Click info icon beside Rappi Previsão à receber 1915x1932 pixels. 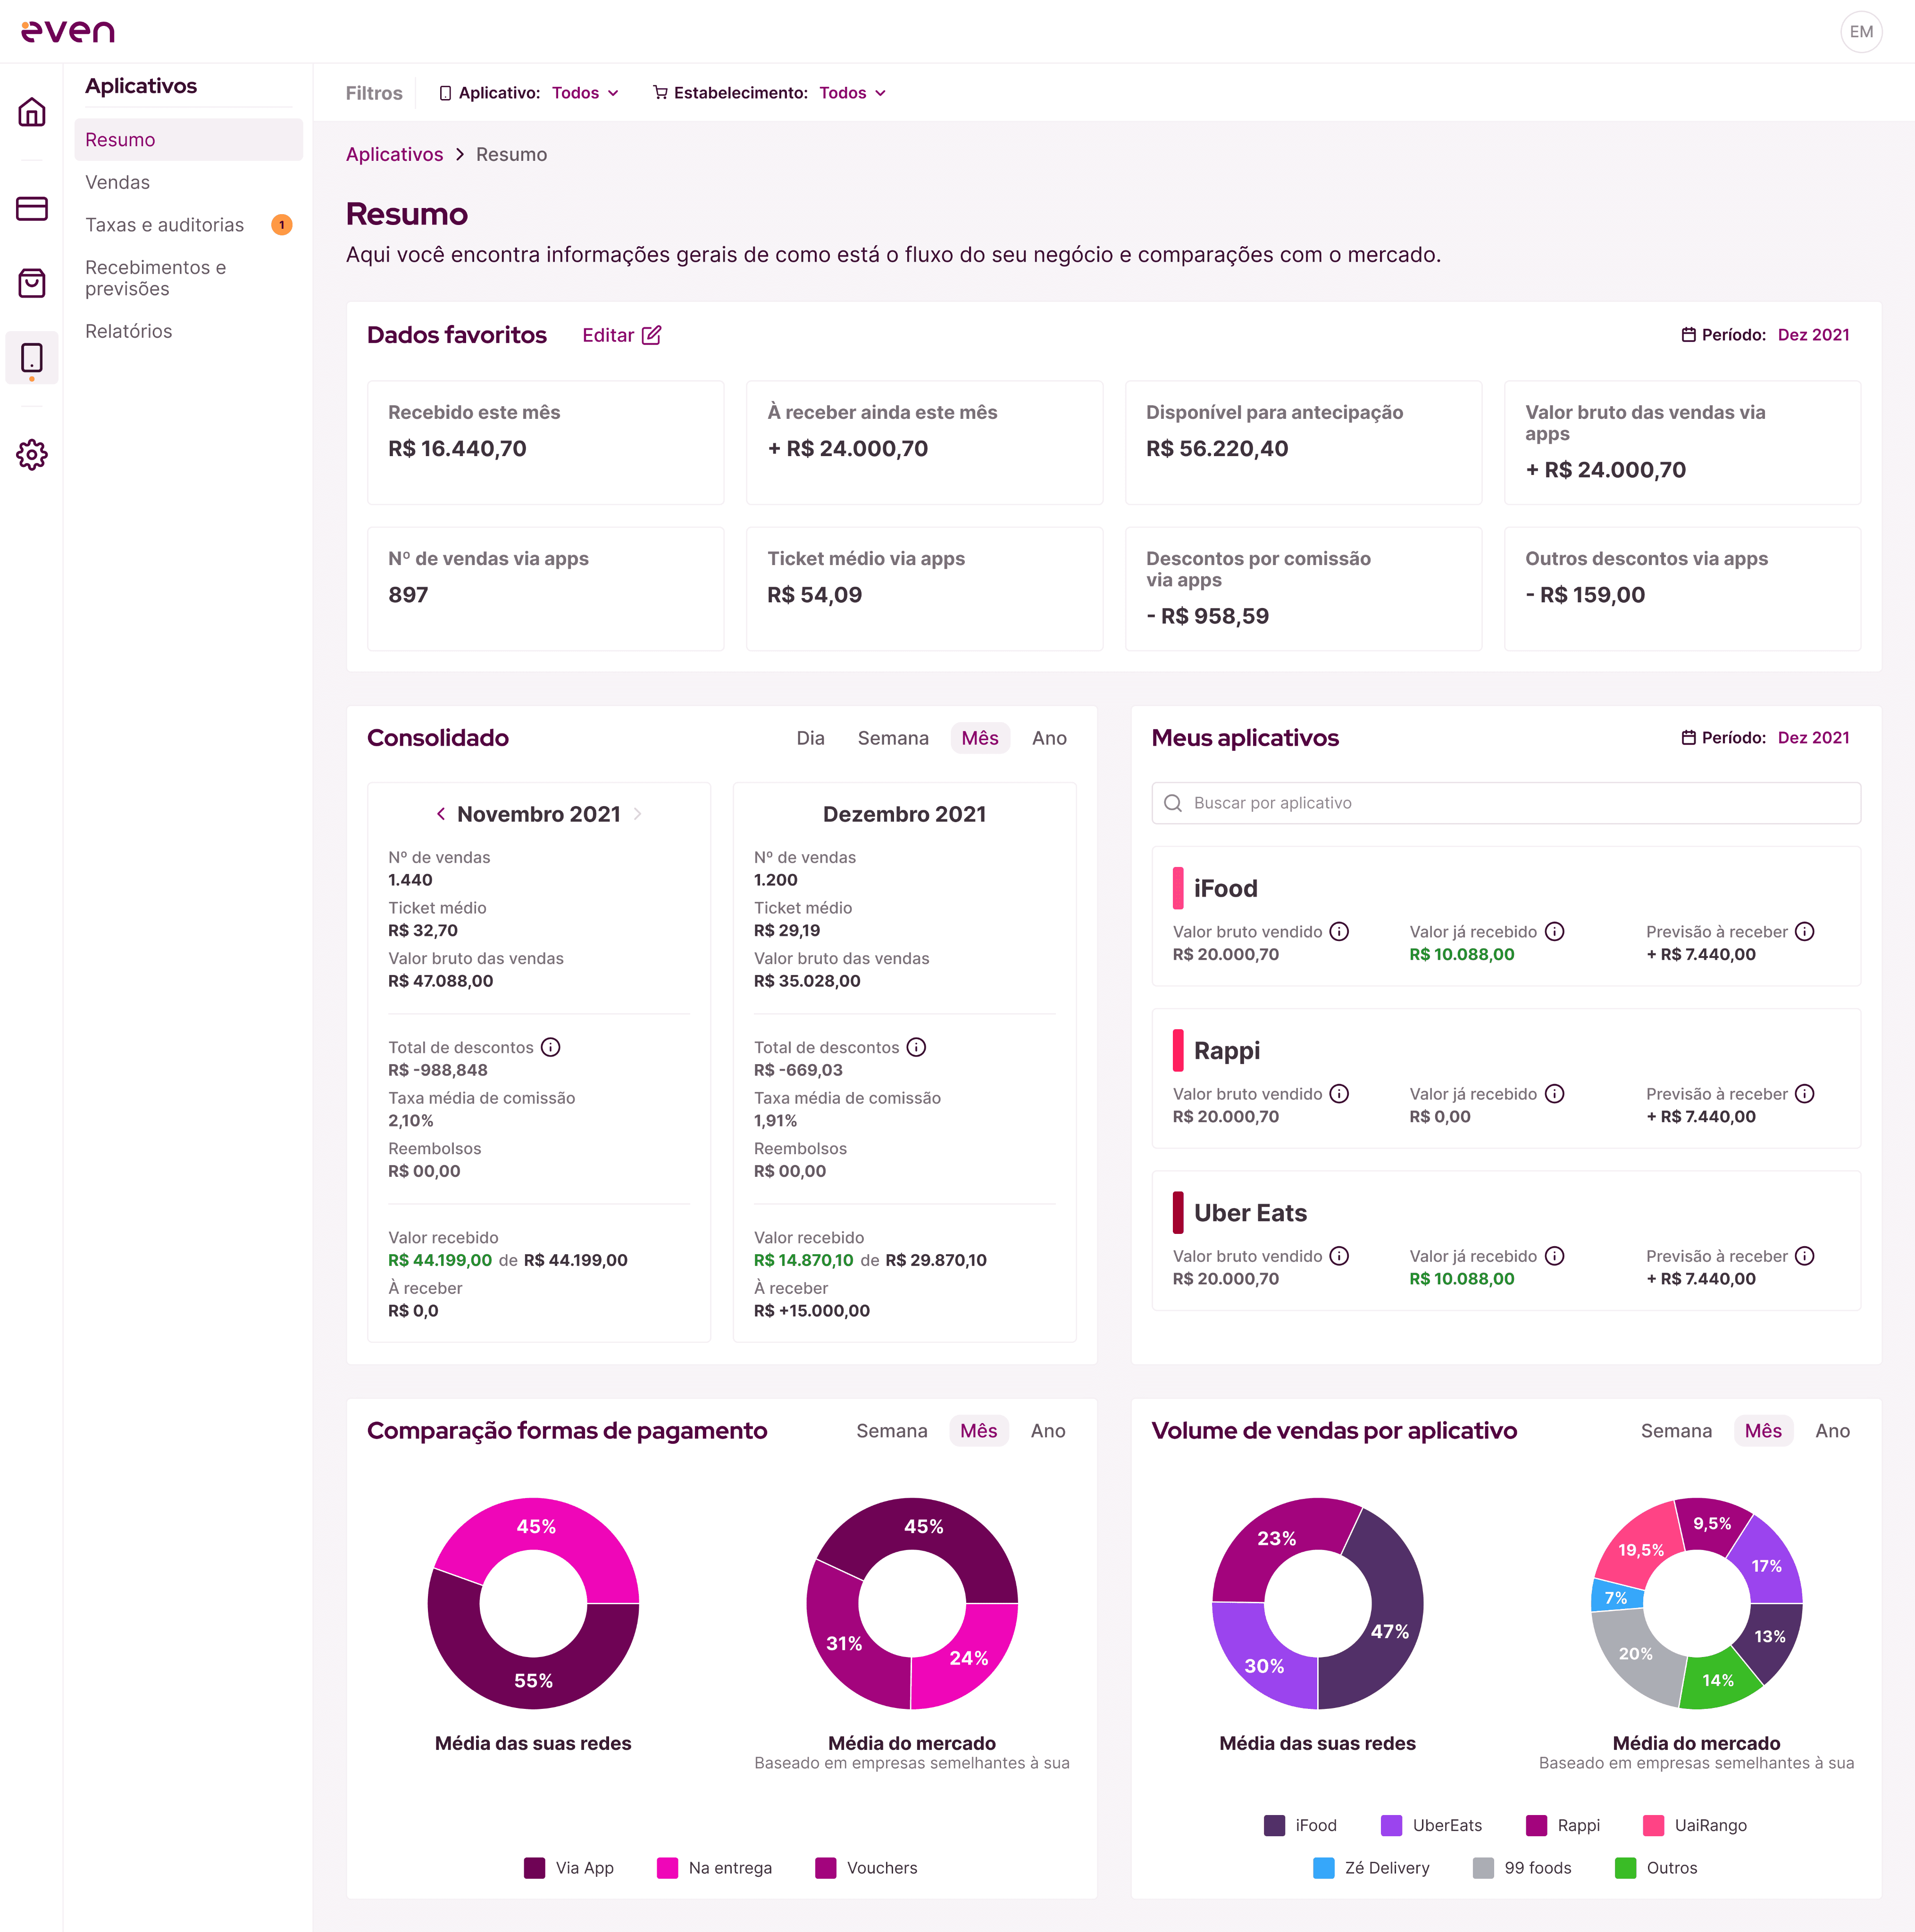point(1804,1094)
